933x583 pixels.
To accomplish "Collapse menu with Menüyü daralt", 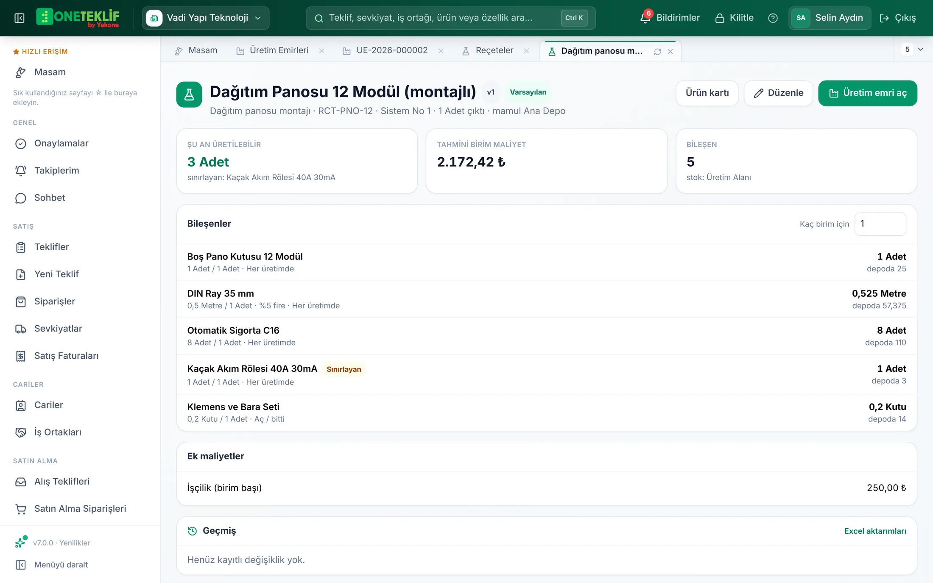I will pos(52,565).
